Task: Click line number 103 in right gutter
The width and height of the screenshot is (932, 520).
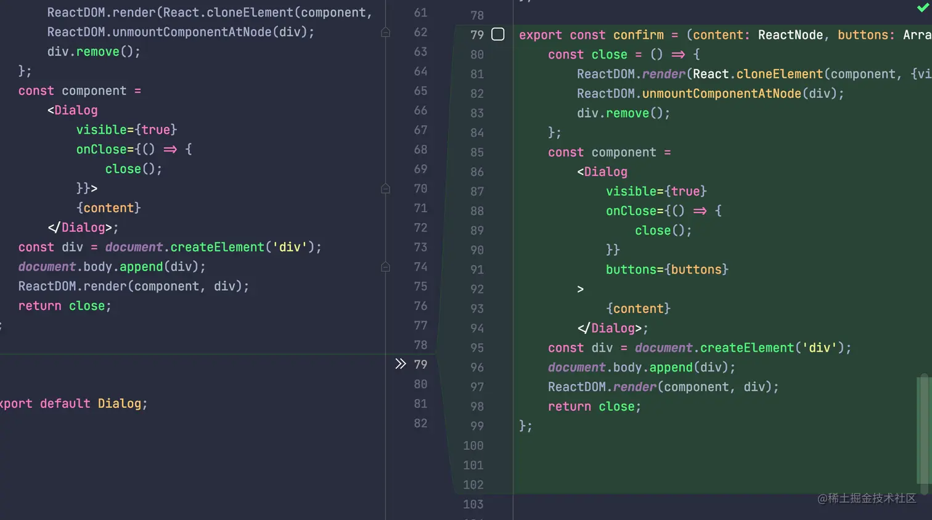Action: (x=473, y=505)
